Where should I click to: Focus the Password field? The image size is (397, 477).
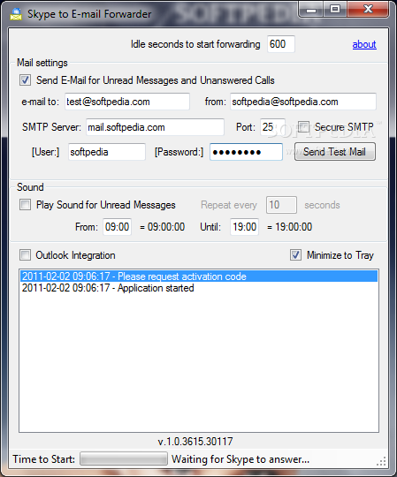[246, 152]
